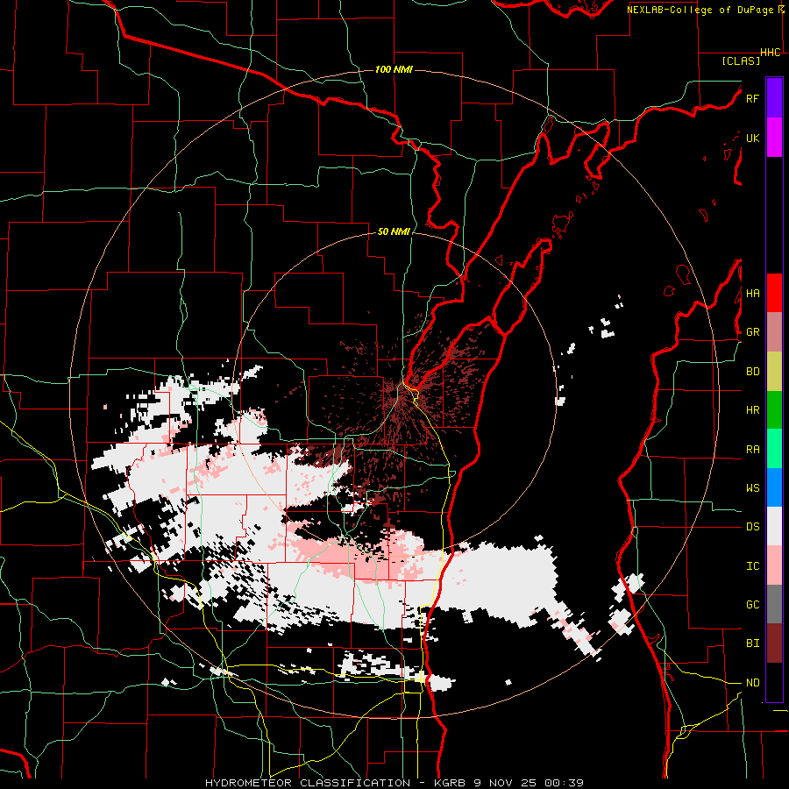Click the 100 NMI range ring label
This screenshot has height=789, width=789.
point(394,69)
